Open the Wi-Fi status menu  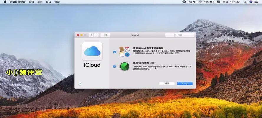[x=200, y=2]
